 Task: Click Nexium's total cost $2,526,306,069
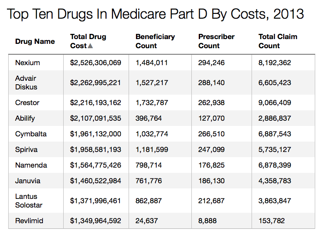96,63
